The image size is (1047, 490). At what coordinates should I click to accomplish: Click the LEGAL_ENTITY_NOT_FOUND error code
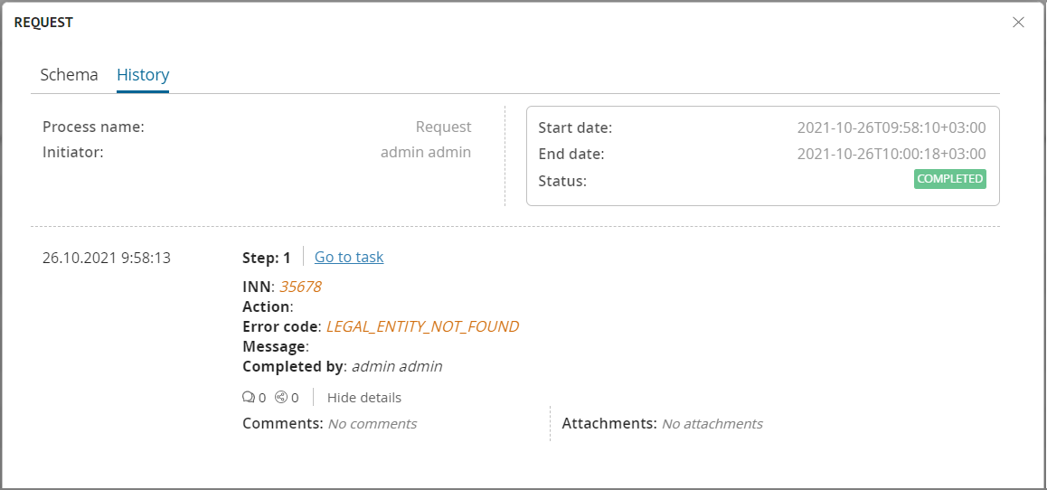coord(422,327)
